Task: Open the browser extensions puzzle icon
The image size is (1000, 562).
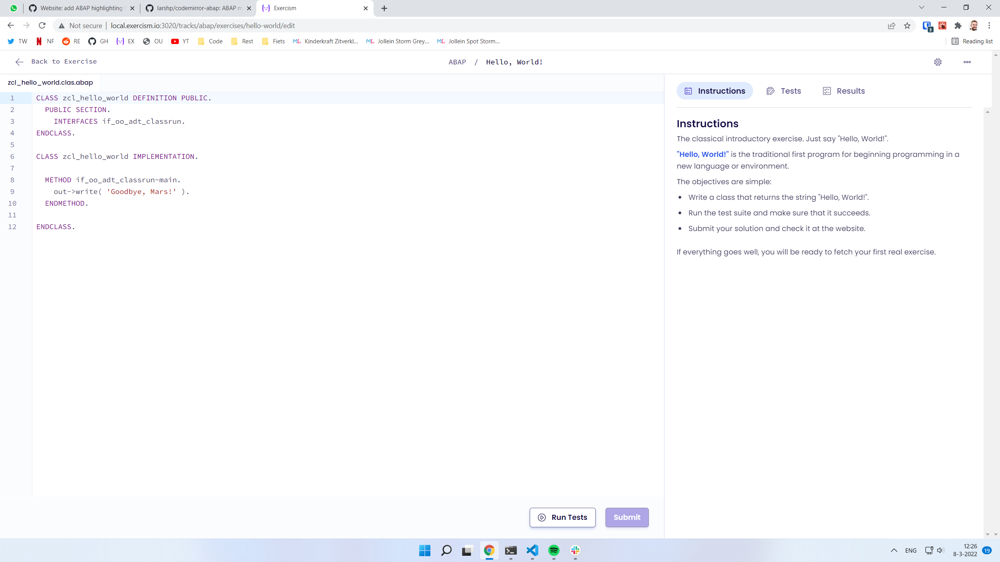Action: pyautogui.click(x=957, y=25)
